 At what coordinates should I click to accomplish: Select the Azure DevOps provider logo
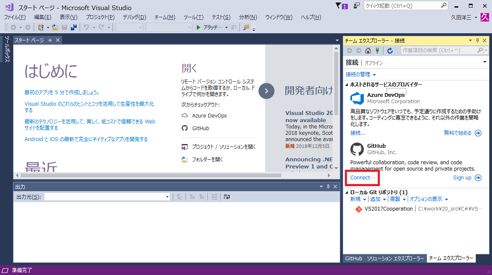coord(357,98)
